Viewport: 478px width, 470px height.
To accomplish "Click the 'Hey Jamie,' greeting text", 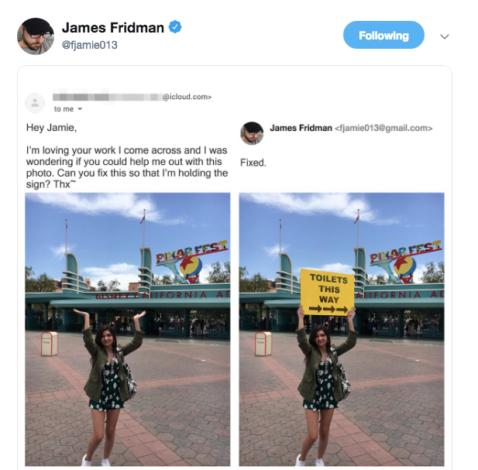I will click(x=52, y=128).
